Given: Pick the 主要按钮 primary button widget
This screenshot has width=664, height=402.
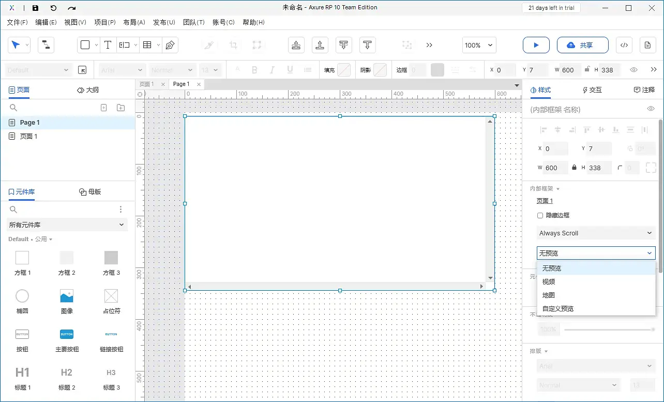Looking at the screenshot, I should 67,339.
